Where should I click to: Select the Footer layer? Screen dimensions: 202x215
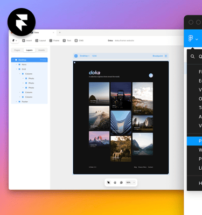[x=29, y=102]
